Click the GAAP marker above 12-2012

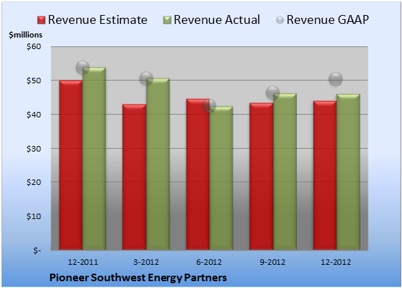(x=336, y=79)
